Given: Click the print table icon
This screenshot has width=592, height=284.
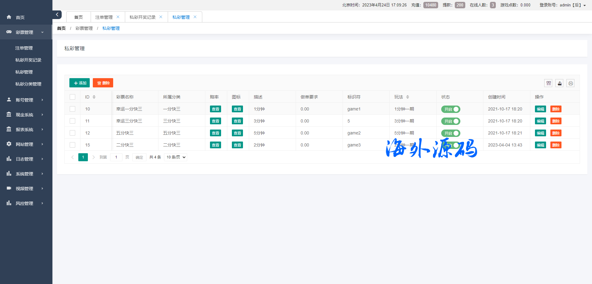Looking at the screenshot, I should (x=570, y=83).
